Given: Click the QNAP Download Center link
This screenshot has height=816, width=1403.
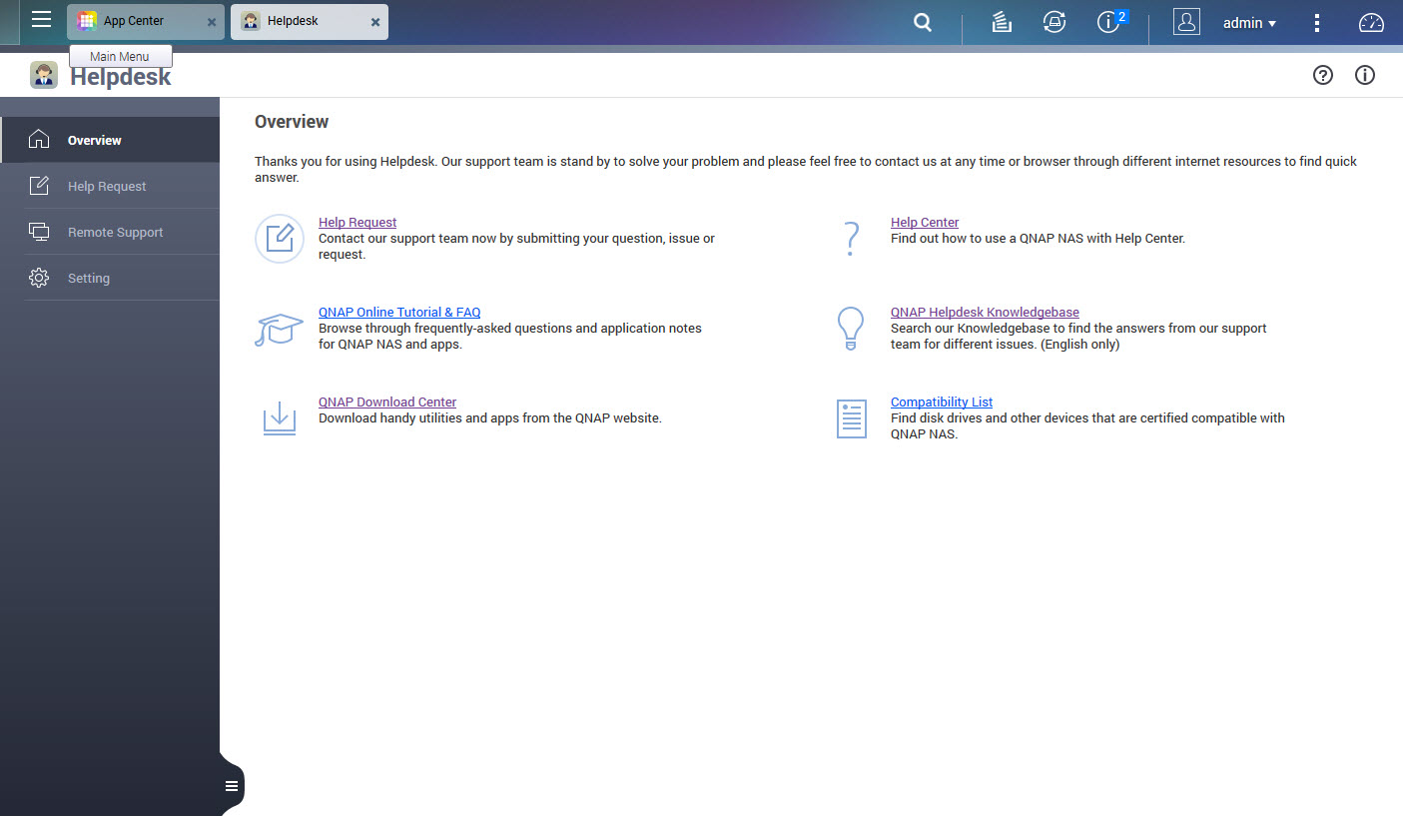Looking at the screenshot, I should click(x=387, y=403).
